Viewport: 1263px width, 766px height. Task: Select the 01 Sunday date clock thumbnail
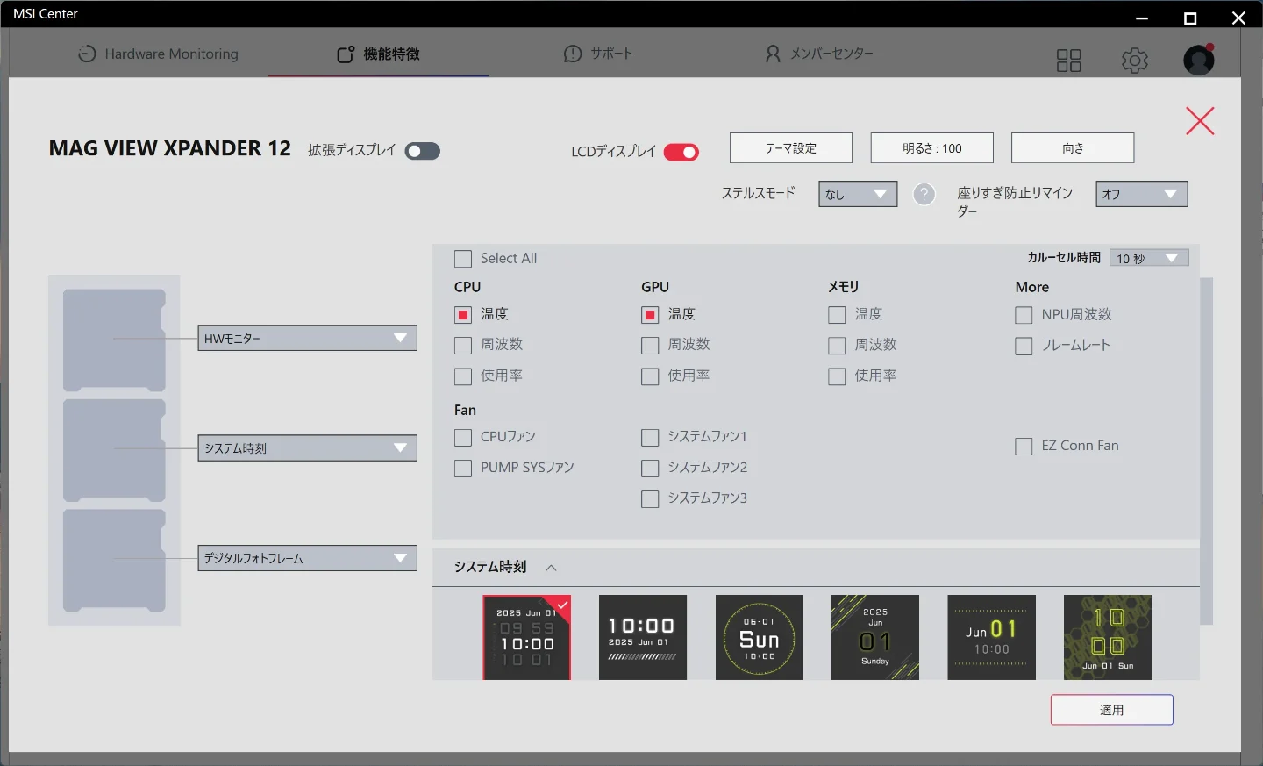(875, 638)
